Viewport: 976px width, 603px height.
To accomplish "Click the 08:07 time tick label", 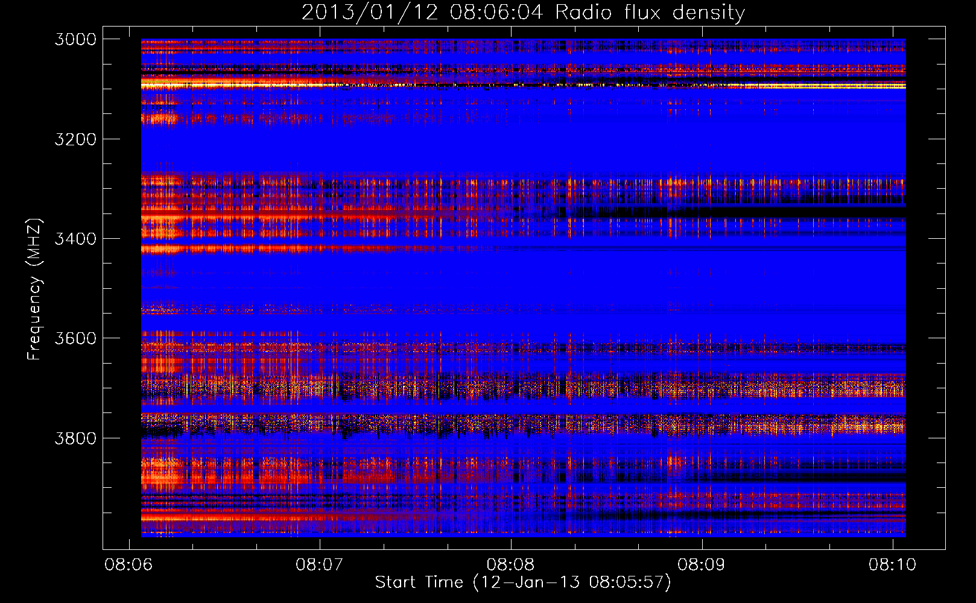I will coord(319,564).
